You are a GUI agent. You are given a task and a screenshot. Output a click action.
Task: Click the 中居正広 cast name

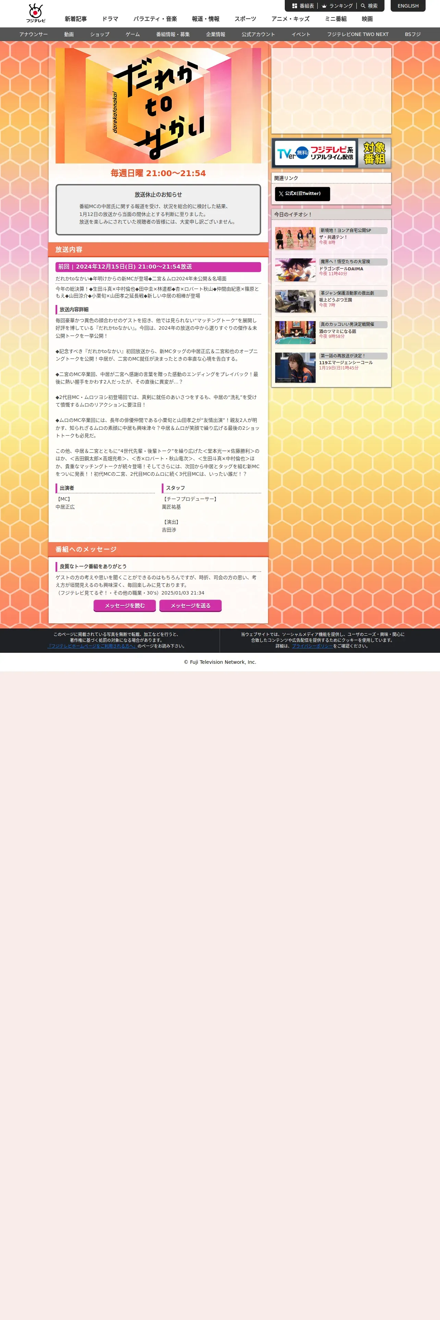coord(65,507)
